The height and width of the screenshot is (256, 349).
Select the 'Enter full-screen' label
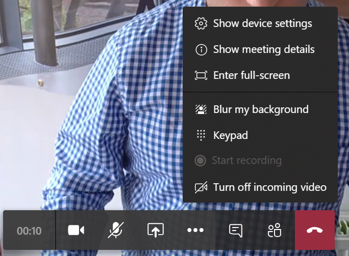(251, 75)
